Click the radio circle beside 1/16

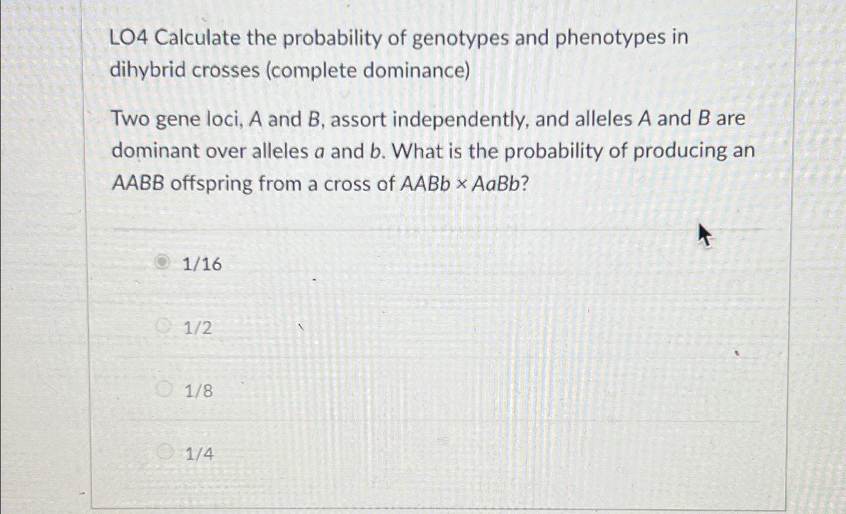(x=163, y=263)
